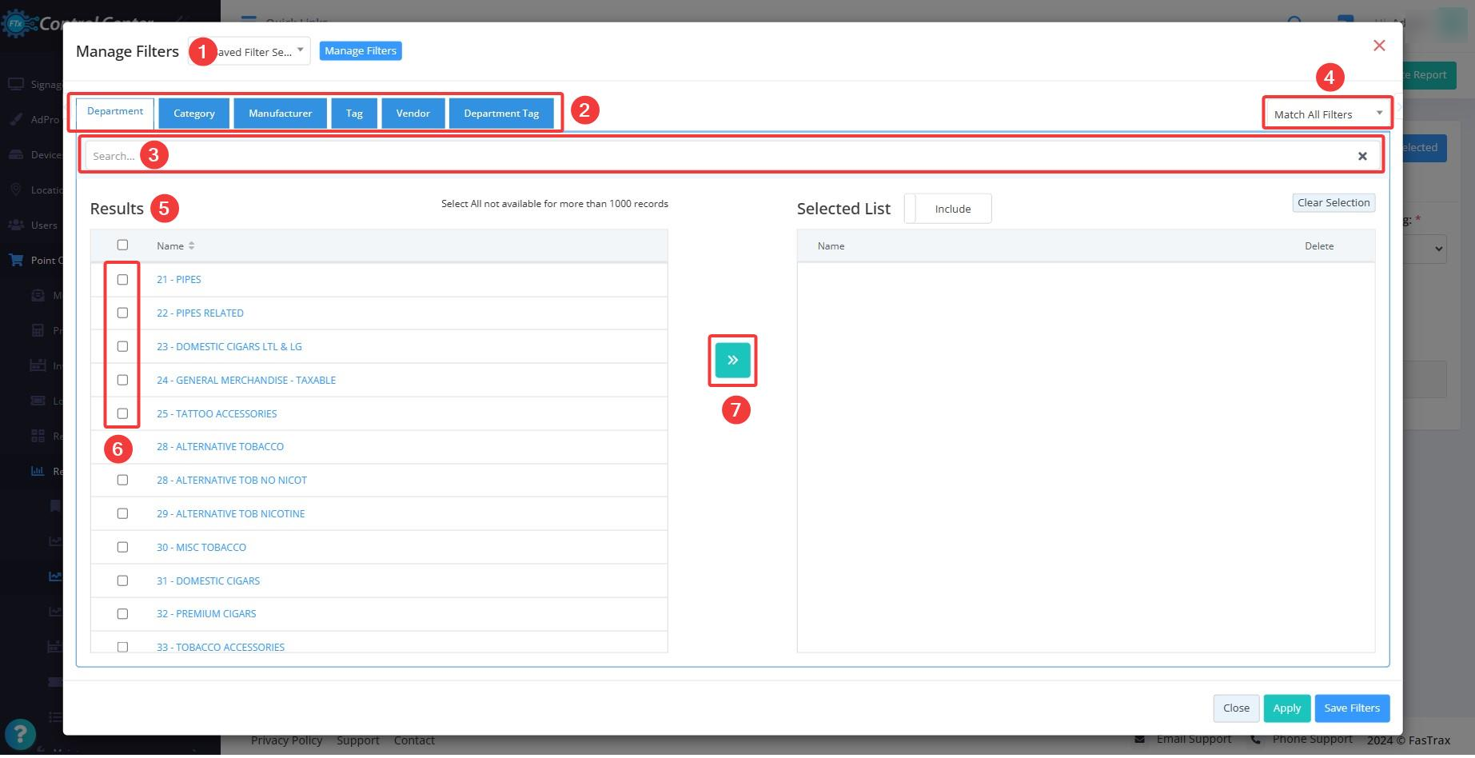The width and height of the screenshot is (1475, 758).
Task: Switch to the Category tab
Action: point(194,114)
